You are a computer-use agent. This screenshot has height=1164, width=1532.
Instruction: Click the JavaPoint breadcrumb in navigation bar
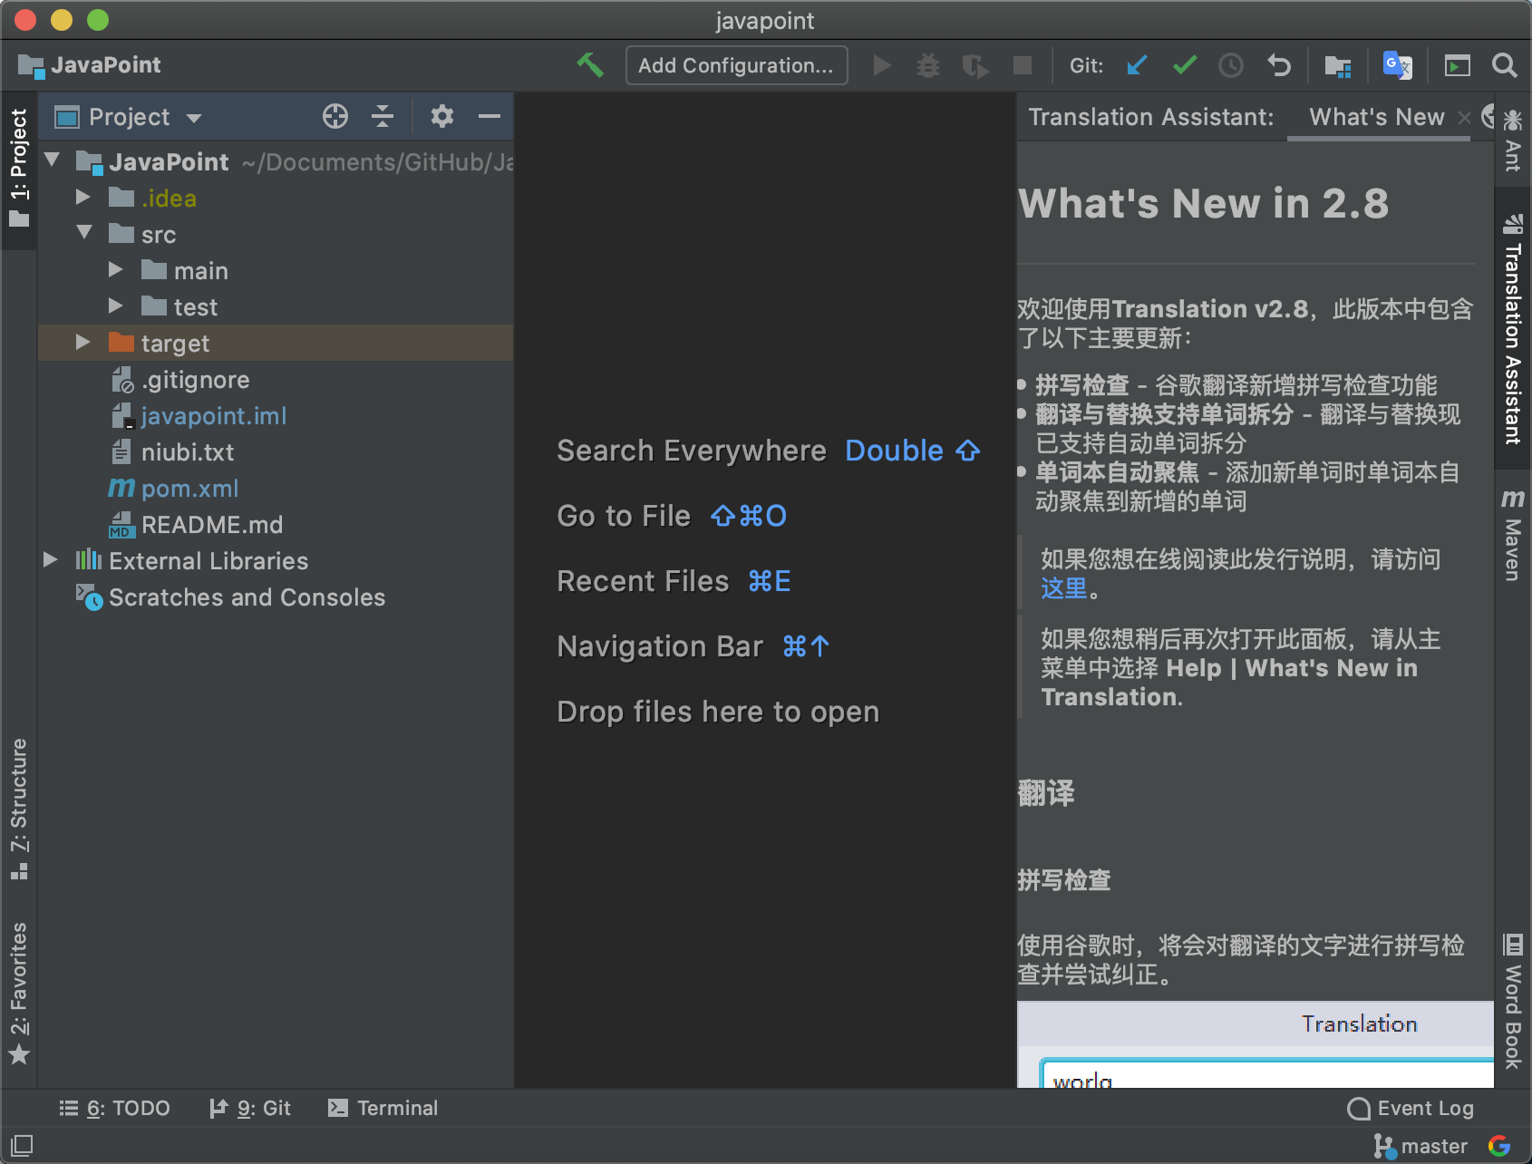[89, 65]
